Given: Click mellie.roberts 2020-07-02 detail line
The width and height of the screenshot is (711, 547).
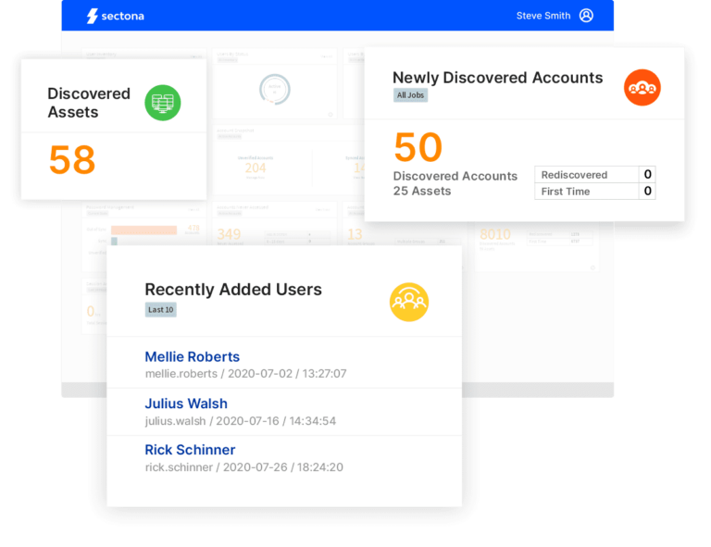Looking at the screenshot, I should [245, 374].
